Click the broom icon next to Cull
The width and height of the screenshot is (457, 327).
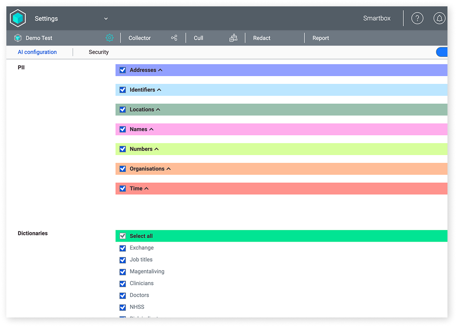pyautogui.click(x=233, y=38)
